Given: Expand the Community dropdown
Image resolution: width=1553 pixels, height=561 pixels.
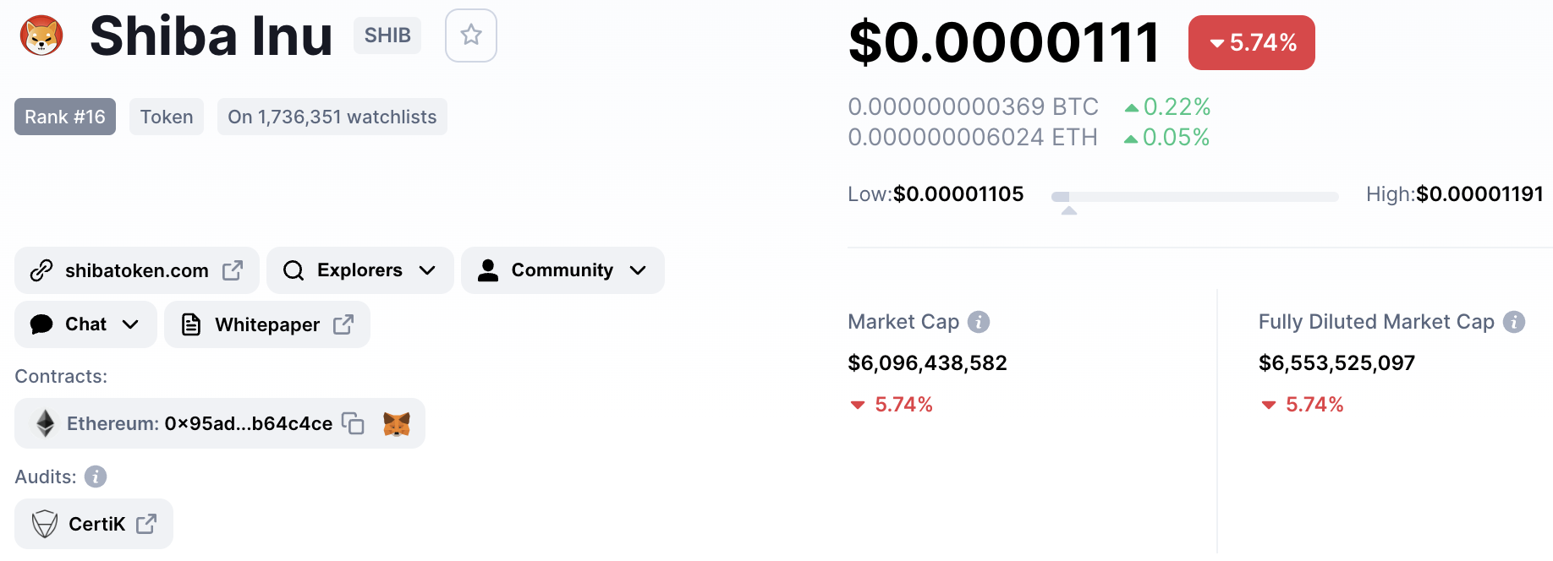Looking at the screenshot, I should (x=562, y=270).
